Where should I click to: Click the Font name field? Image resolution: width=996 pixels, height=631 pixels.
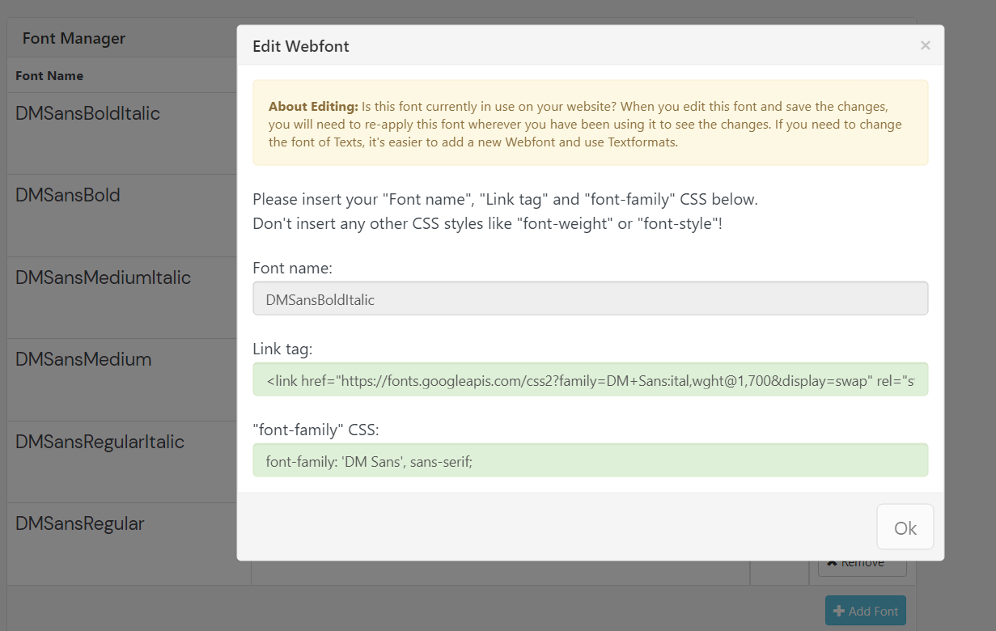(590, 299)
